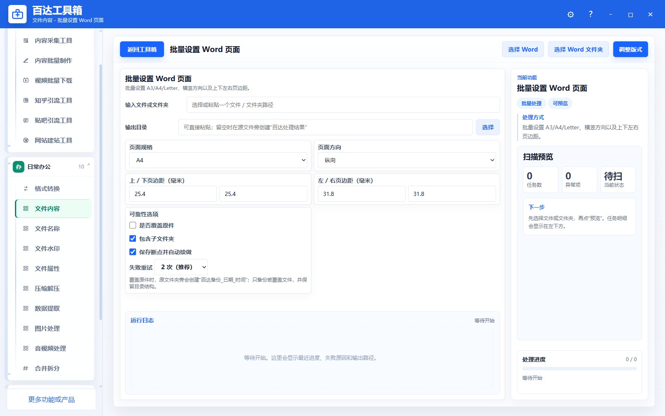The image size is (665, 416).
Task: Click the 输出目录 input field
Action: click(325, 127)
